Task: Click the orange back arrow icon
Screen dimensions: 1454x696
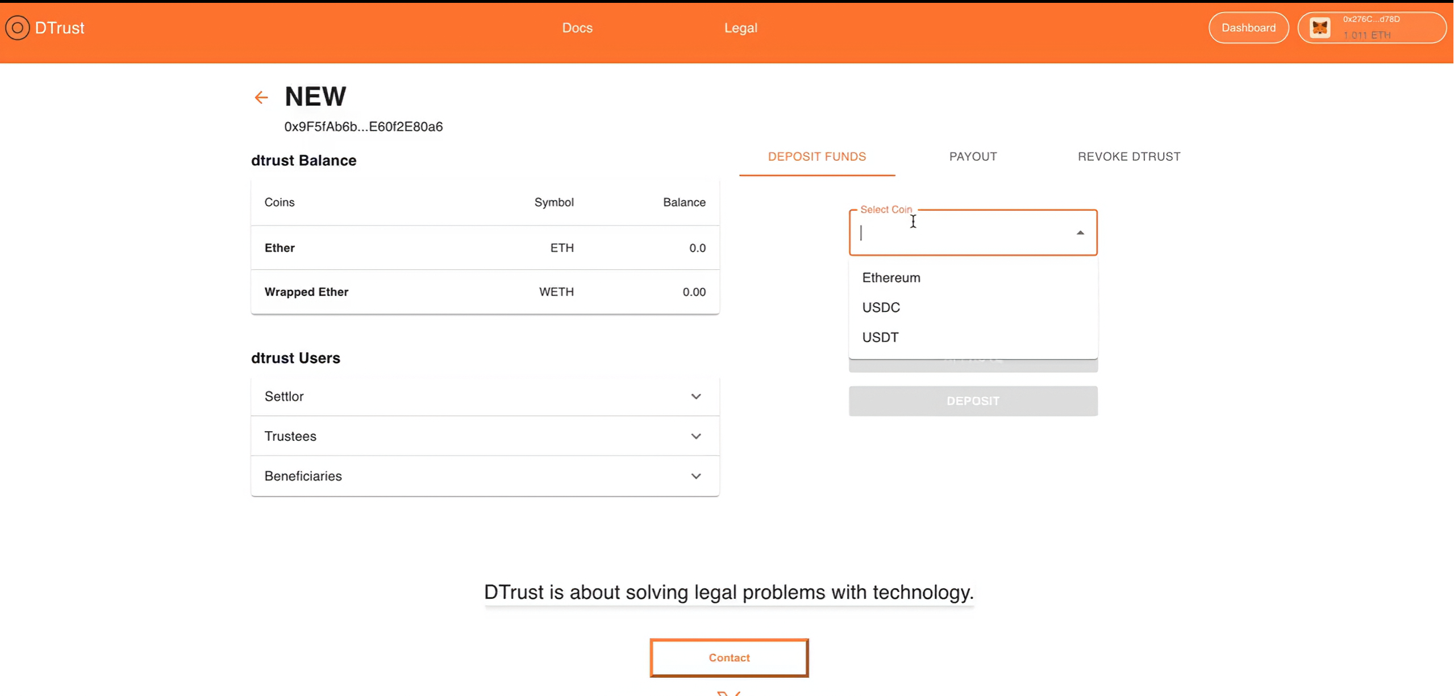Action: coord(261,98)
